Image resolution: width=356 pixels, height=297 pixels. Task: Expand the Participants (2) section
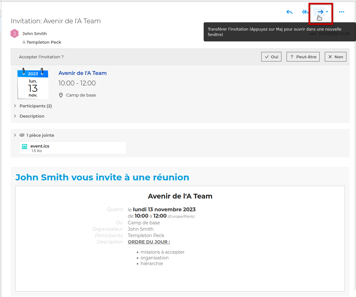[35, 106]
